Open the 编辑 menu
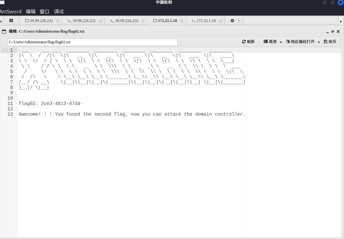 coord(30,11)
